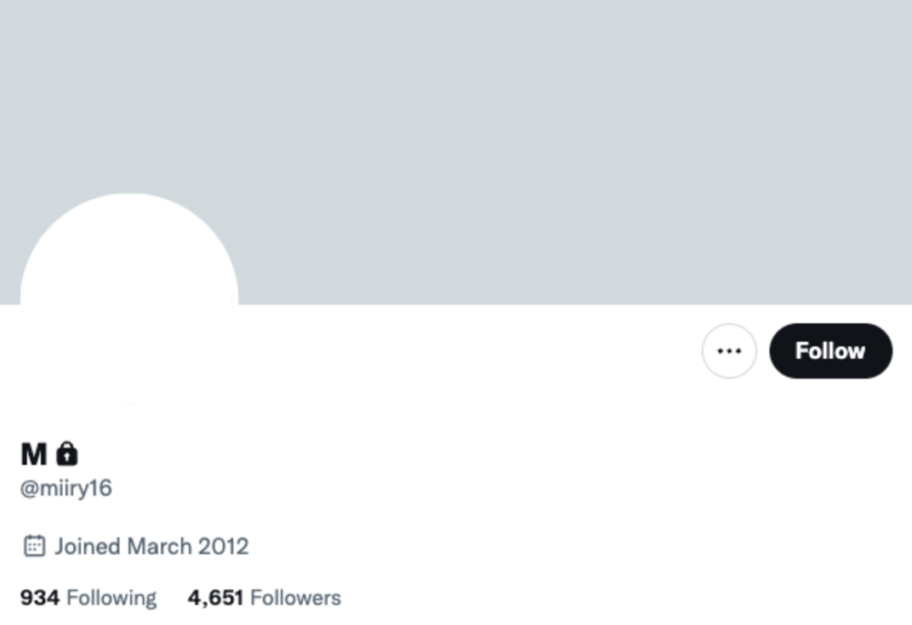Click the display name M

point(34,454)
